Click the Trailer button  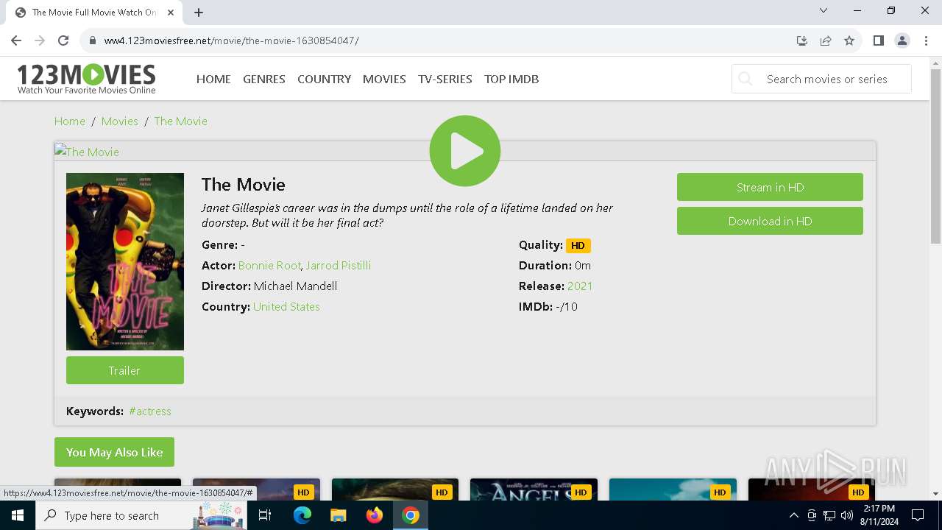125,370
